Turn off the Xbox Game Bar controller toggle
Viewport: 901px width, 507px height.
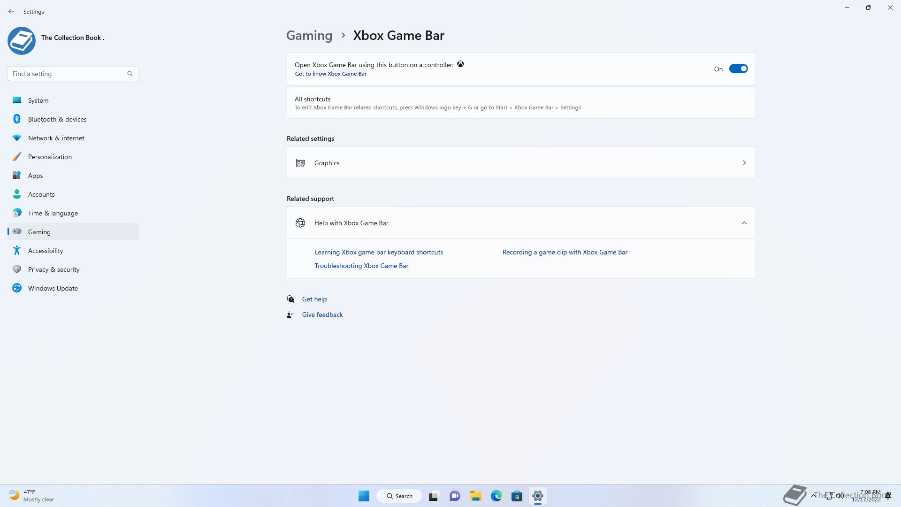(x=738, y=69)
